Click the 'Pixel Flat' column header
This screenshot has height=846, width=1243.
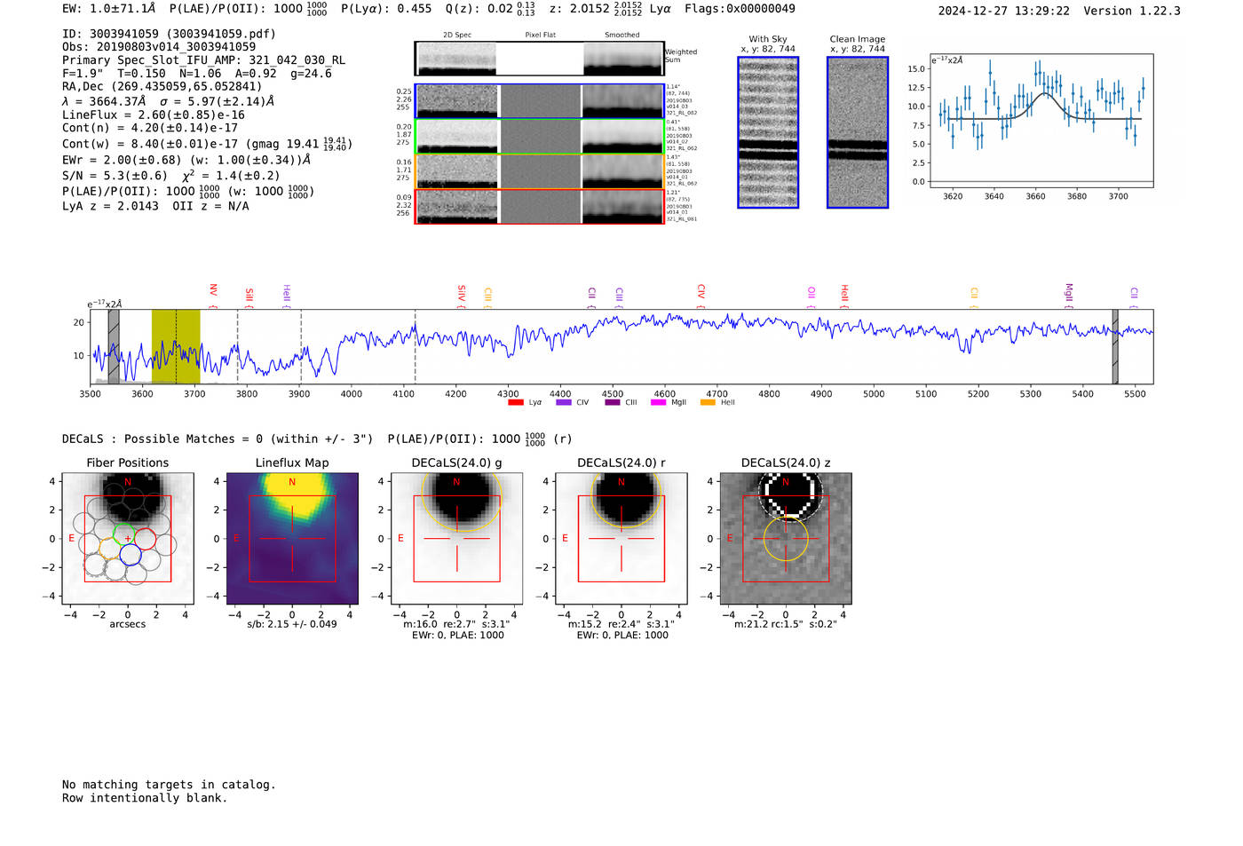[540, 35]
